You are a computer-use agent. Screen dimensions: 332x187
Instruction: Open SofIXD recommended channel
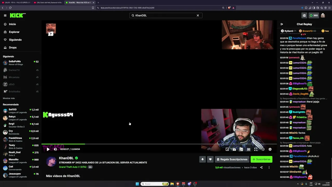(x=21, y=111)
